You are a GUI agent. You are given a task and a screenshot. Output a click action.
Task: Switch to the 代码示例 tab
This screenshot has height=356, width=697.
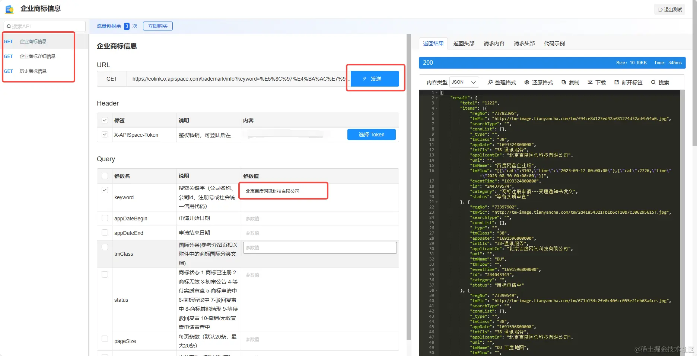[x=554, y=43]
